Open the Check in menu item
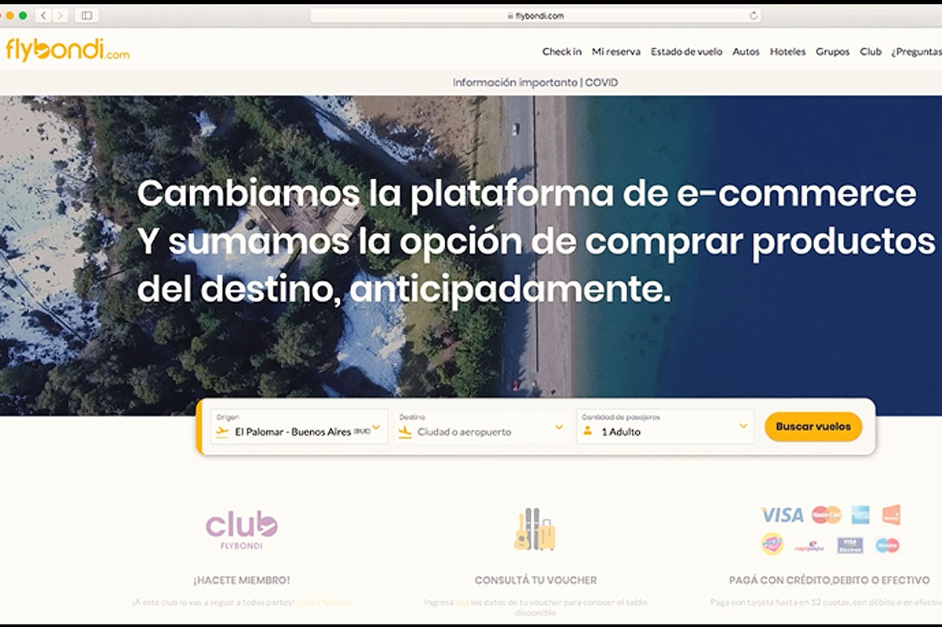The width and height of the screenshot is (942, 627). 561,52
